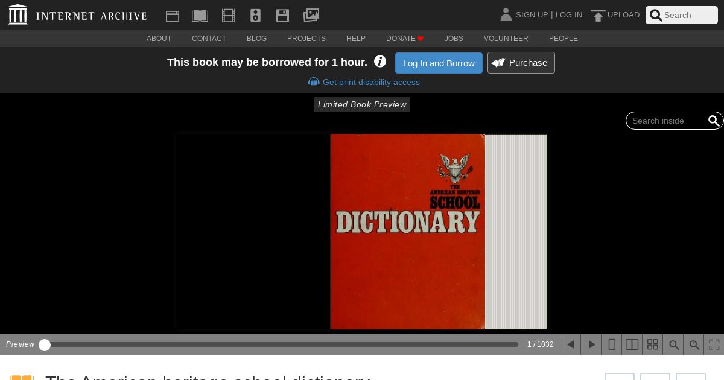Open the VOLUNTEER menu item

[x=506, y=39]
